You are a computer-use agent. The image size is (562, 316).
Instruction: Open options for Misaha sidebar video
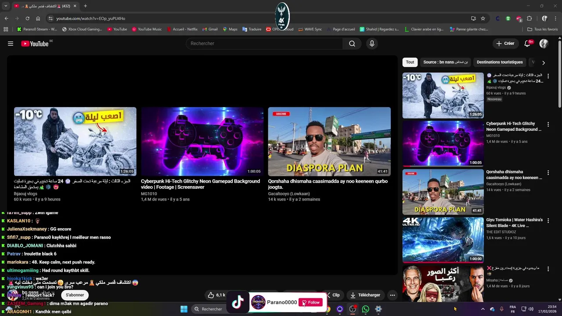point(548,269)
